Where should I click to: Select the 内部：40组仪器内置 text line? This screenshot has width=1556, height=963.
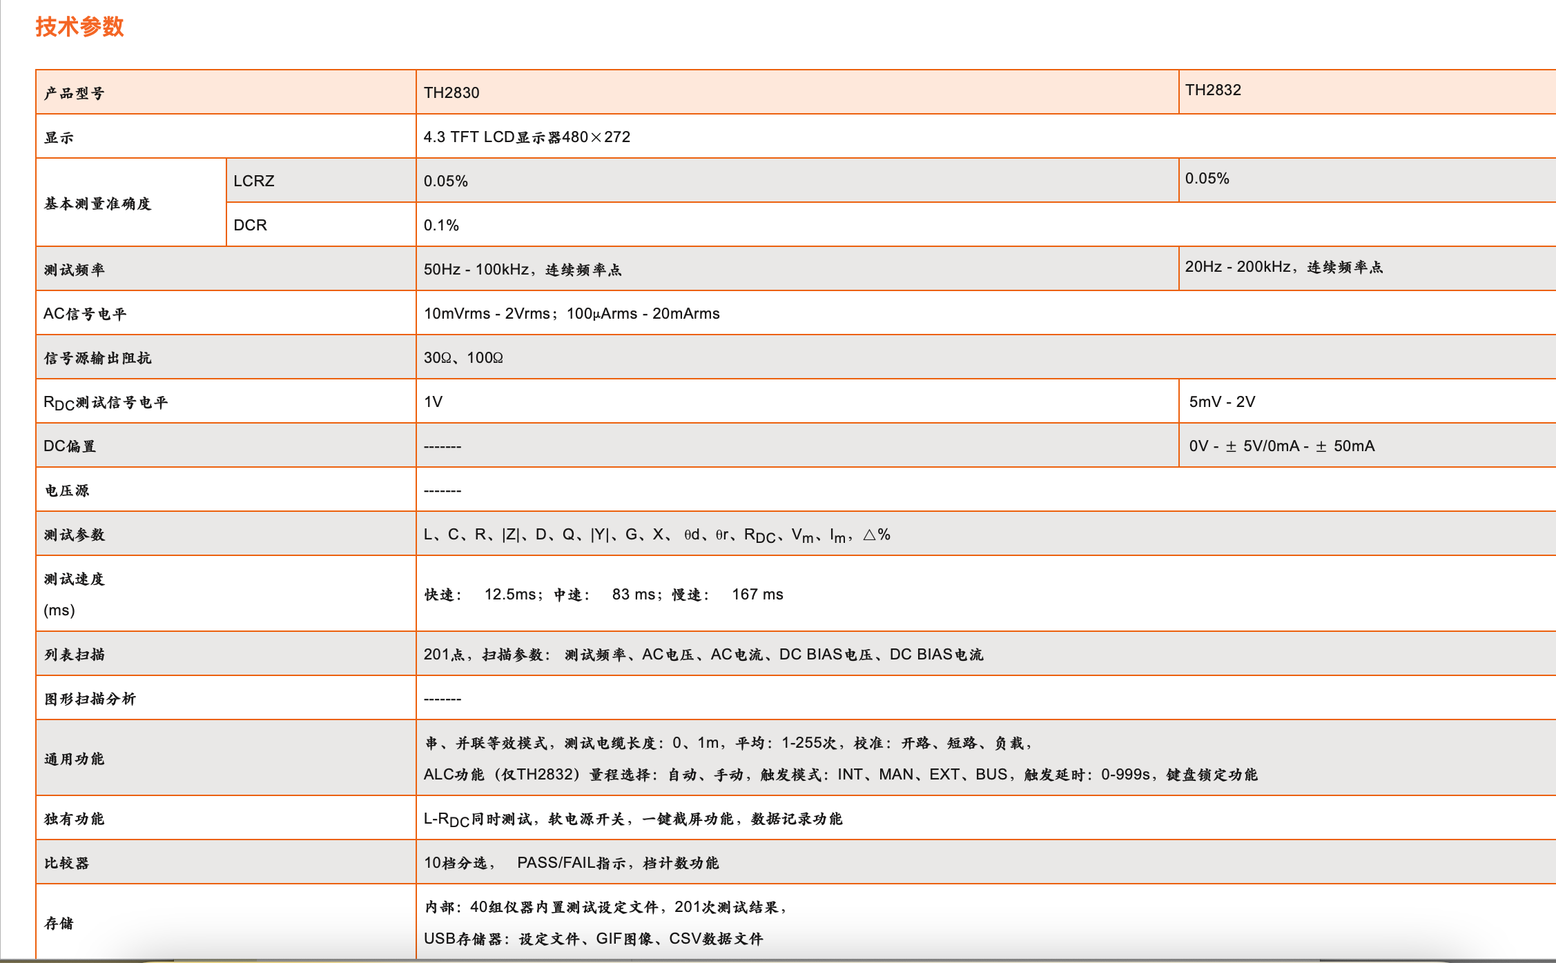[x=605, y=907]
